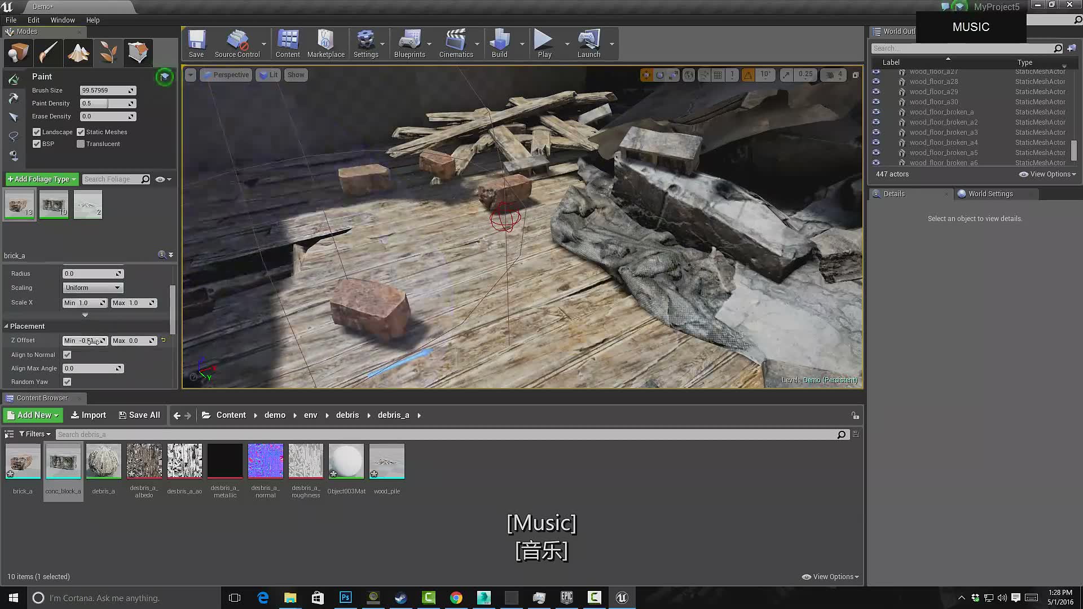Select the foliage Reapply tool icon
Image resolution: width=1083 pixels, height=609 pixels.
[x=14, y=99]
